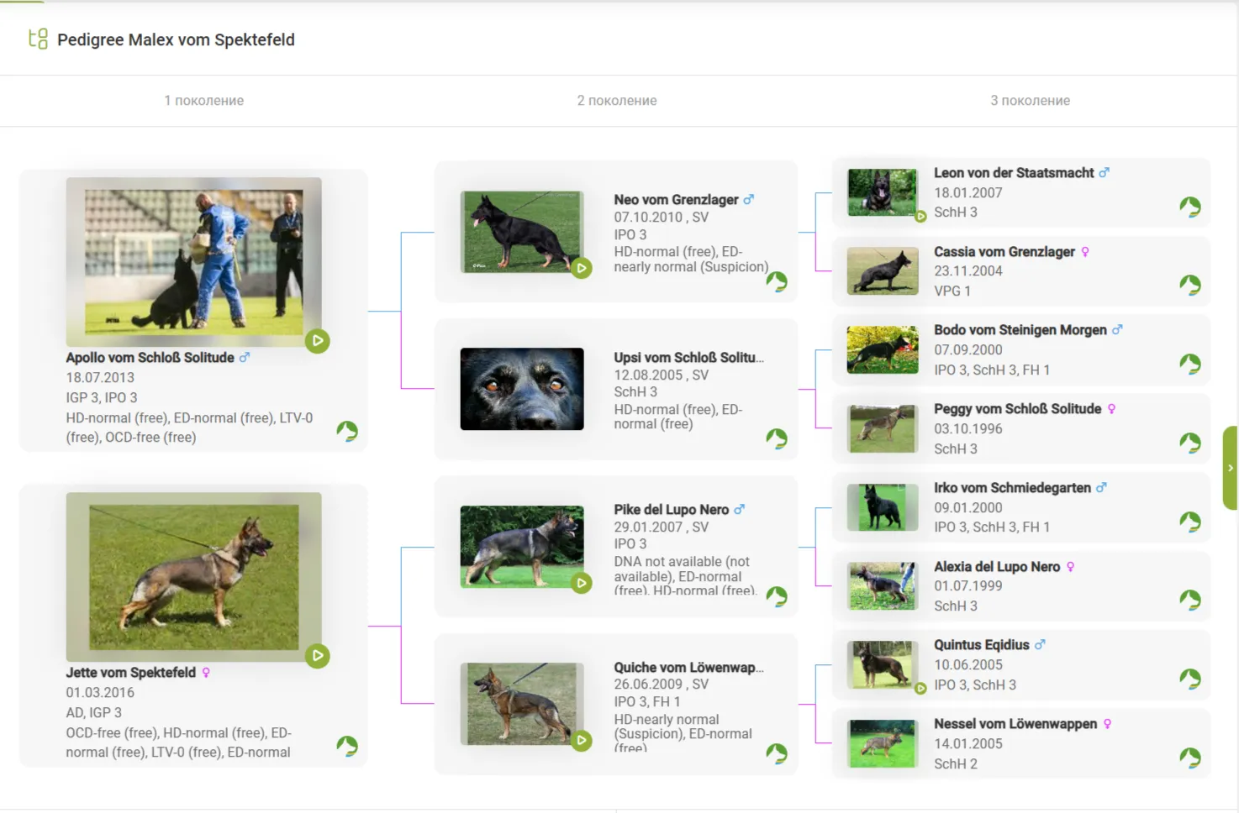This screenshot has height=813, width=1239.
Task: Open Cassia vom Grenzlager name link
Action: (1004, 252)
